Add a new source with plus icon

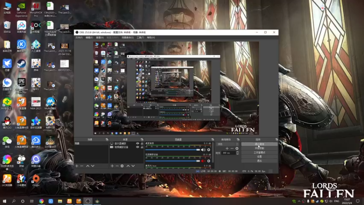[x=112, y=166]
